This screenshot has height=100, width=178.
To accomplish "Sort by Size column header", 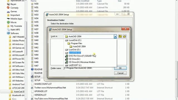I will pos(119,1).
